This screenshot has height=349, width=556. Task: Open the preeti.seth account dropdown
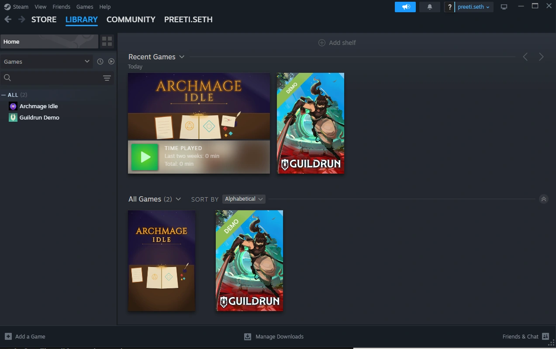[x=474, y=7]
